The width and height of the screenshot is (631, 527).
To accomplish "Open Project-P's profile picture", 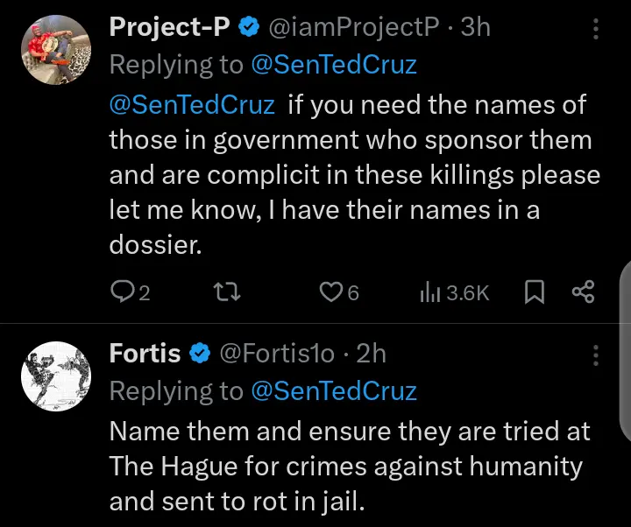I will (57, 51).
